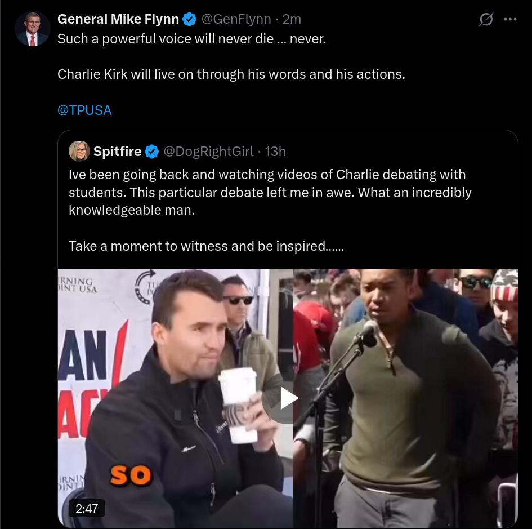Click the @DogRightGirl handle
This screenshot has height=529, width=532.
(208, 152)
